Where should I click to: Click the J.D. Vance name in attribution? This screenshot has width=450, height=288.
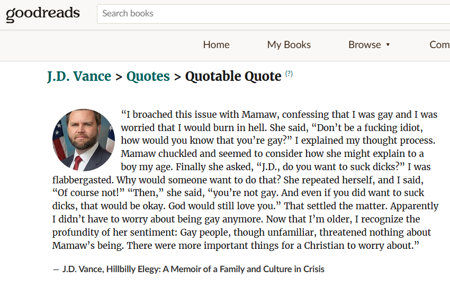click(82, 269)
